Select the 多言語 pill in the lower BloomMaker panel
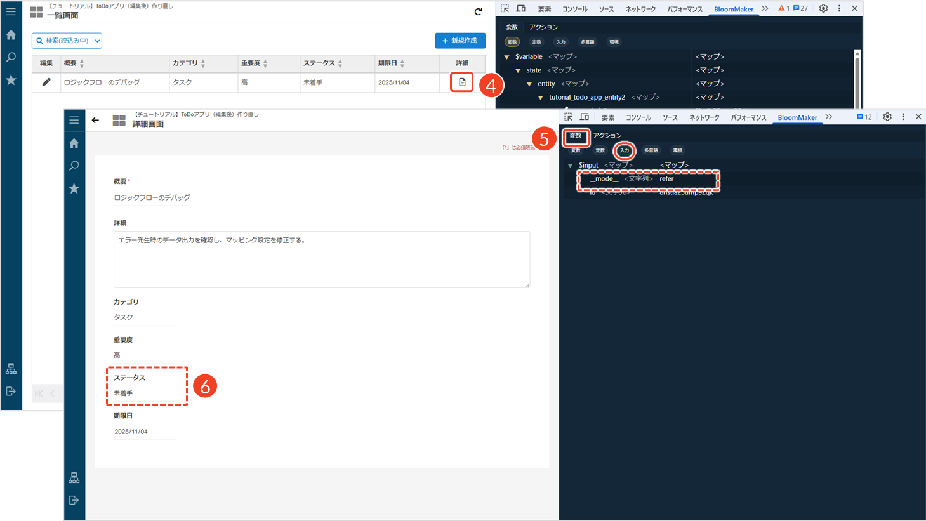926x521 pixels. pyautogui.click(x=651, y=150)
